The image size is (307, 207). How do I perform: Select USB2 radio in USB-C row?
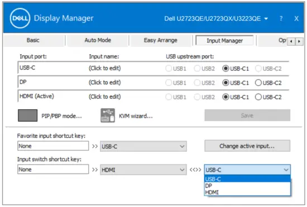click(x=197, y=69)
